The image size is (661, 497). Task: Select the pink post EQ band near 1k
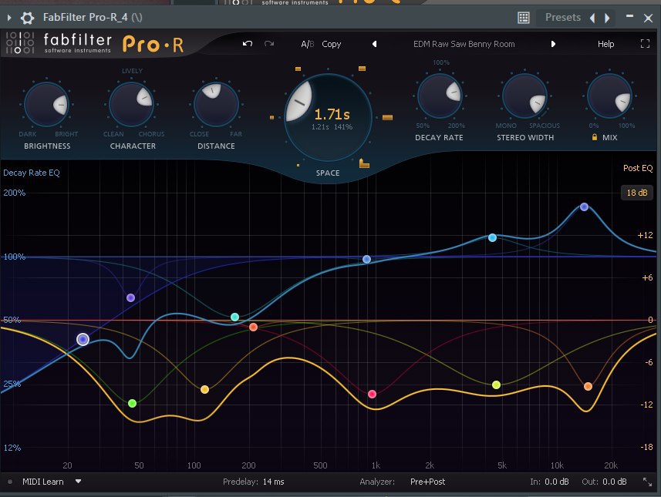[x=372, y=395]
